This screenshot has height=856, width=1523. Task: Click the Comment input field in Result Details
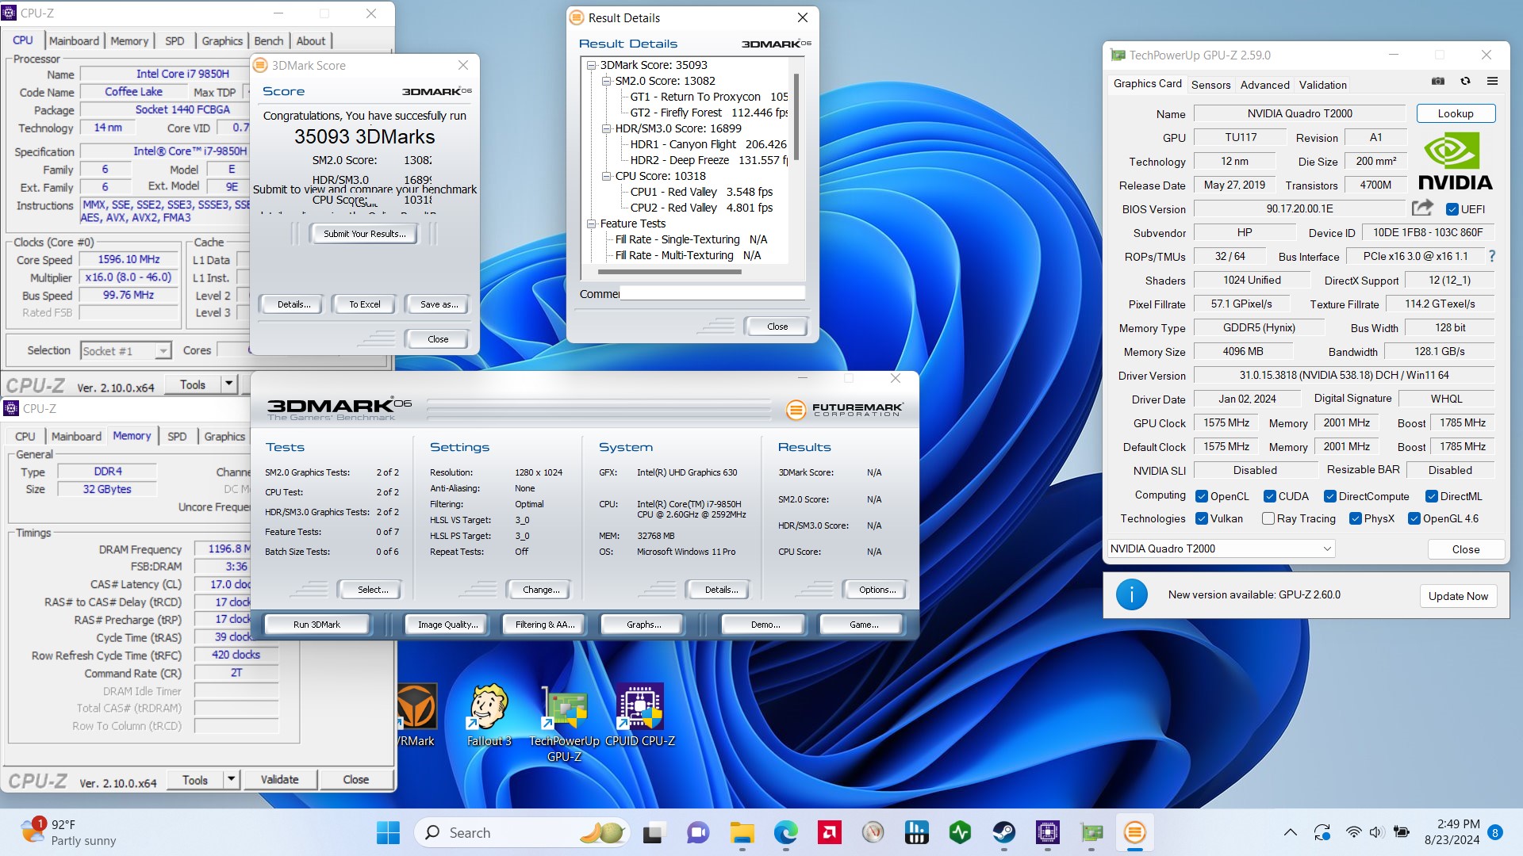pyautogui.click(x=712, y=294)
